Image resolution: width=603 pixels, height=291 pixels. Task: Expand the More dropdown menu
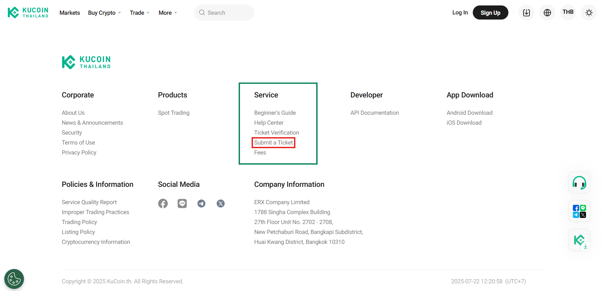coord(168,13)
